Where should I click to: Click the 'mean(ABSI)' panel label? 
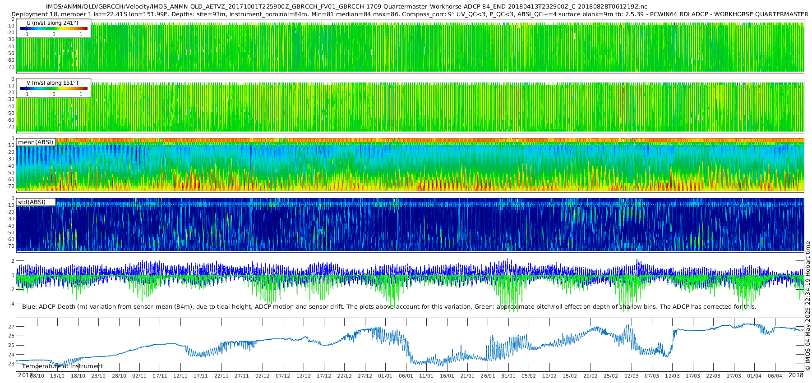(x=36, y=142)
